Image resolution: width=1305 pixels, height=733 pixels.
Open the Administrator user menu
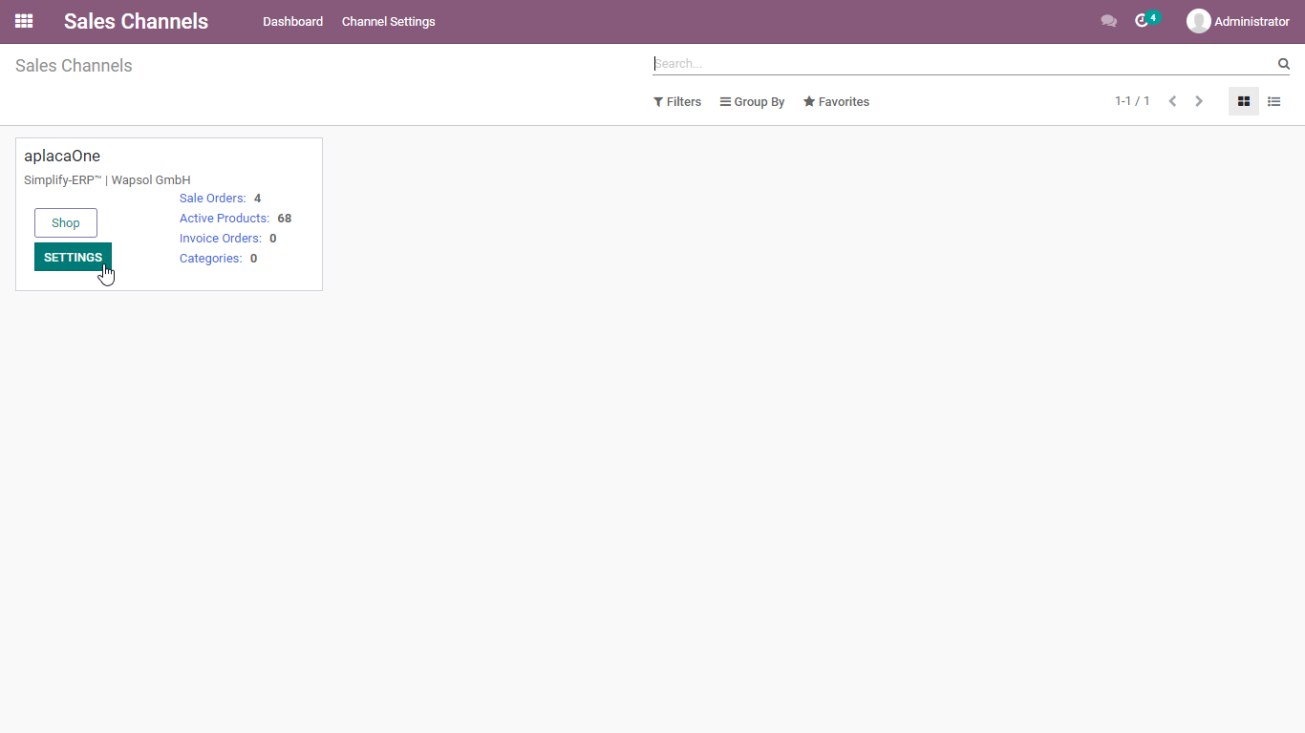point(1238,21)
